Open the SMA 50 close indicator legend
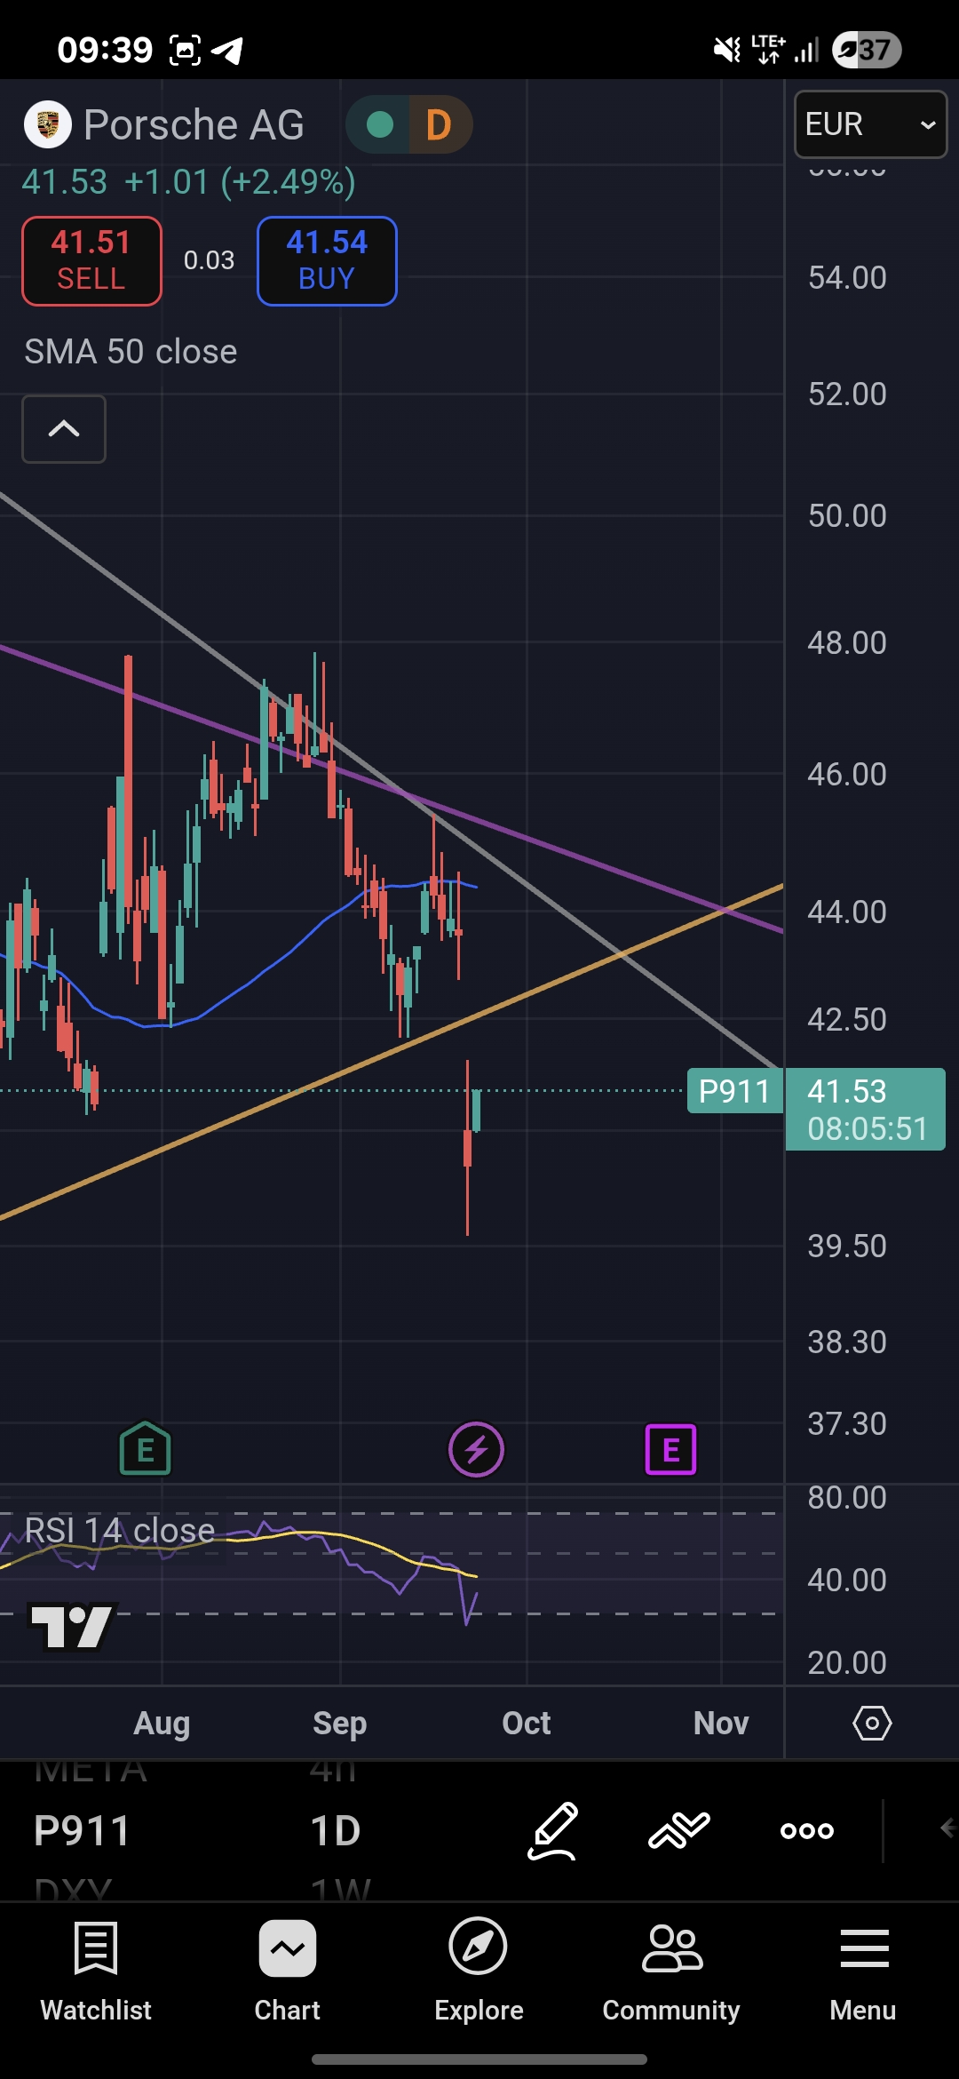Screen dimensions: 959x2079 [131, 352]
